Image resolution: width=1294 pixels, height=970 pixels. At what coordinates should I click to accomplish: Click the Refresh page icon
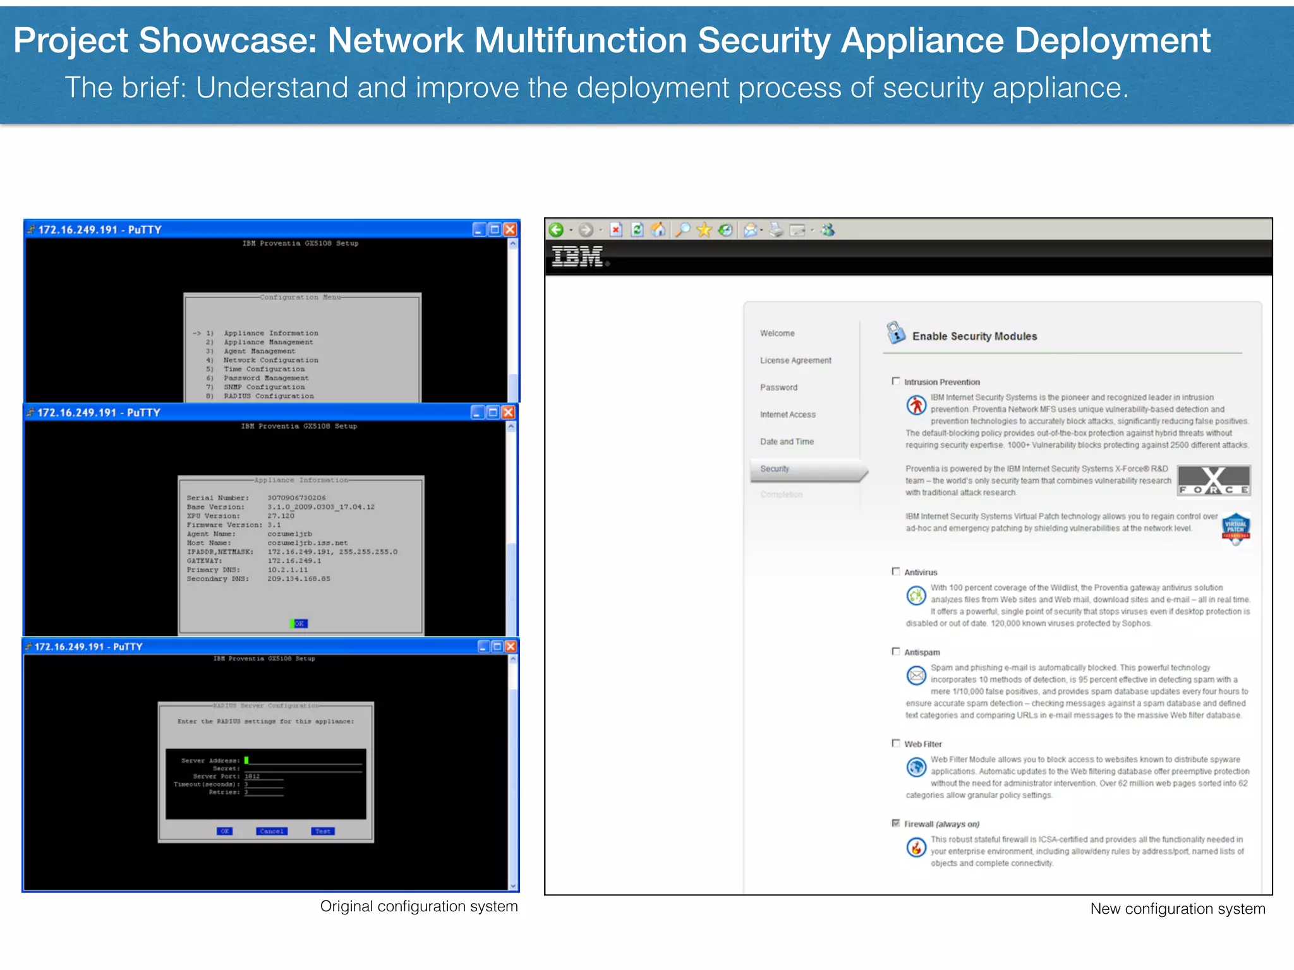(x=637, y=230)
